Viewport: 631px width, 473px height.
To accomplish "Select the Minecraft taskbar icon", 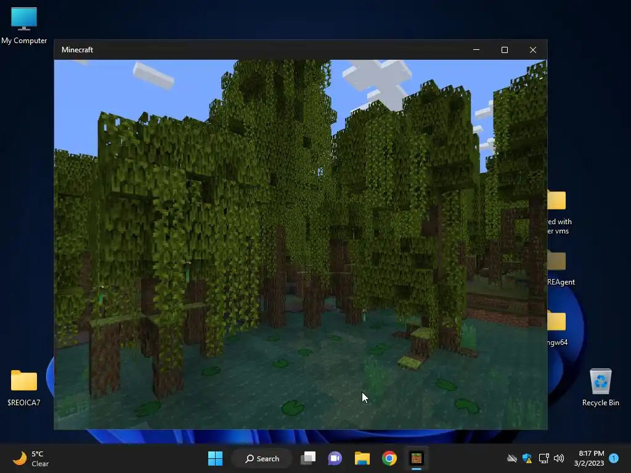I will click(x=417, y=458).
